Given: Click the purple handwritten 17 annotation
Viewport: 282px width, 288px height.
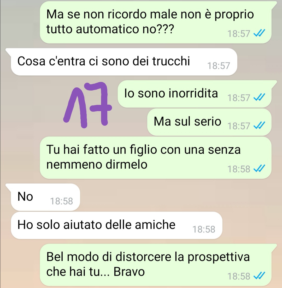Looking at the screenshot, I should [87, 105].
